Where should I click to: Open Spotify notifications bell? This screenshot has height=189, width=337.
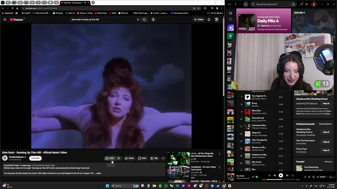(301, 4)
